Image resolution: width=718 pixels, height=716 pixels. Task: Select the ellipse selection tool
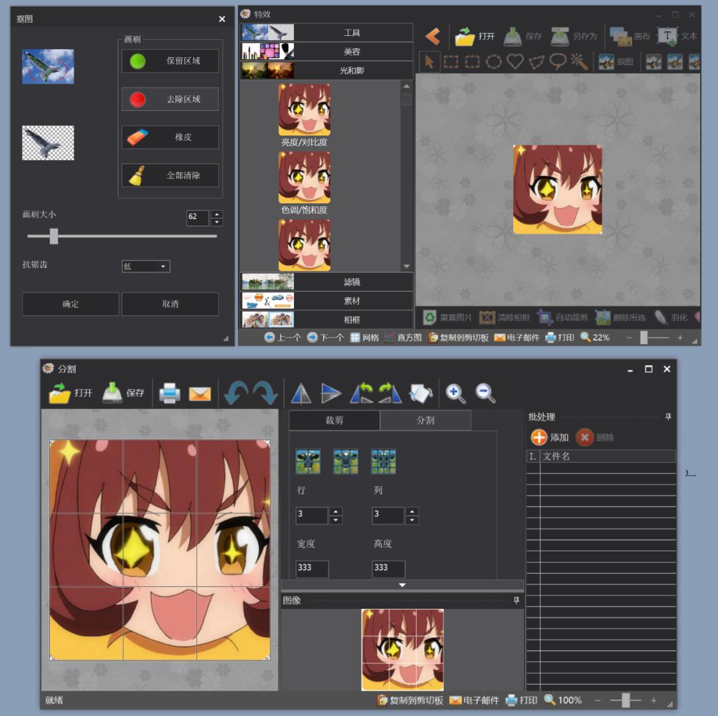point(493,61)
